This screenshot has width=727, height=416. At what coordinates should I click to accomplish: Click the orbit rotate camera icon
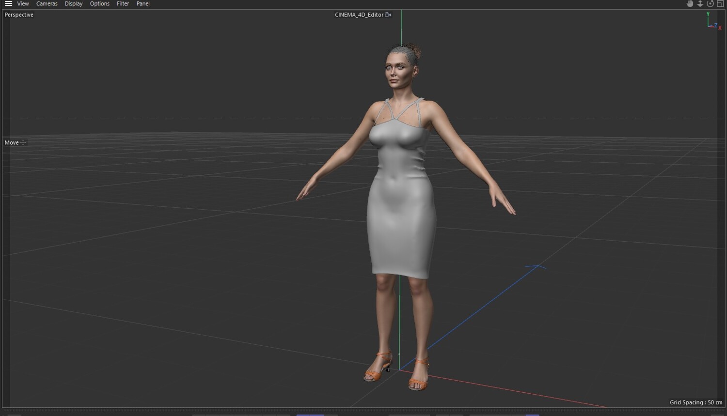[x=710, y=3]
